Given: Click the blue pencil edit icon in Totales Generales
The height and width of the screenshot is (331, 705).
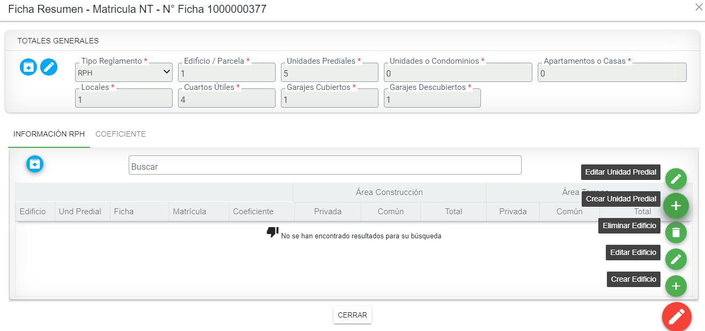Looking at the screenshot, I should [49, 67].
